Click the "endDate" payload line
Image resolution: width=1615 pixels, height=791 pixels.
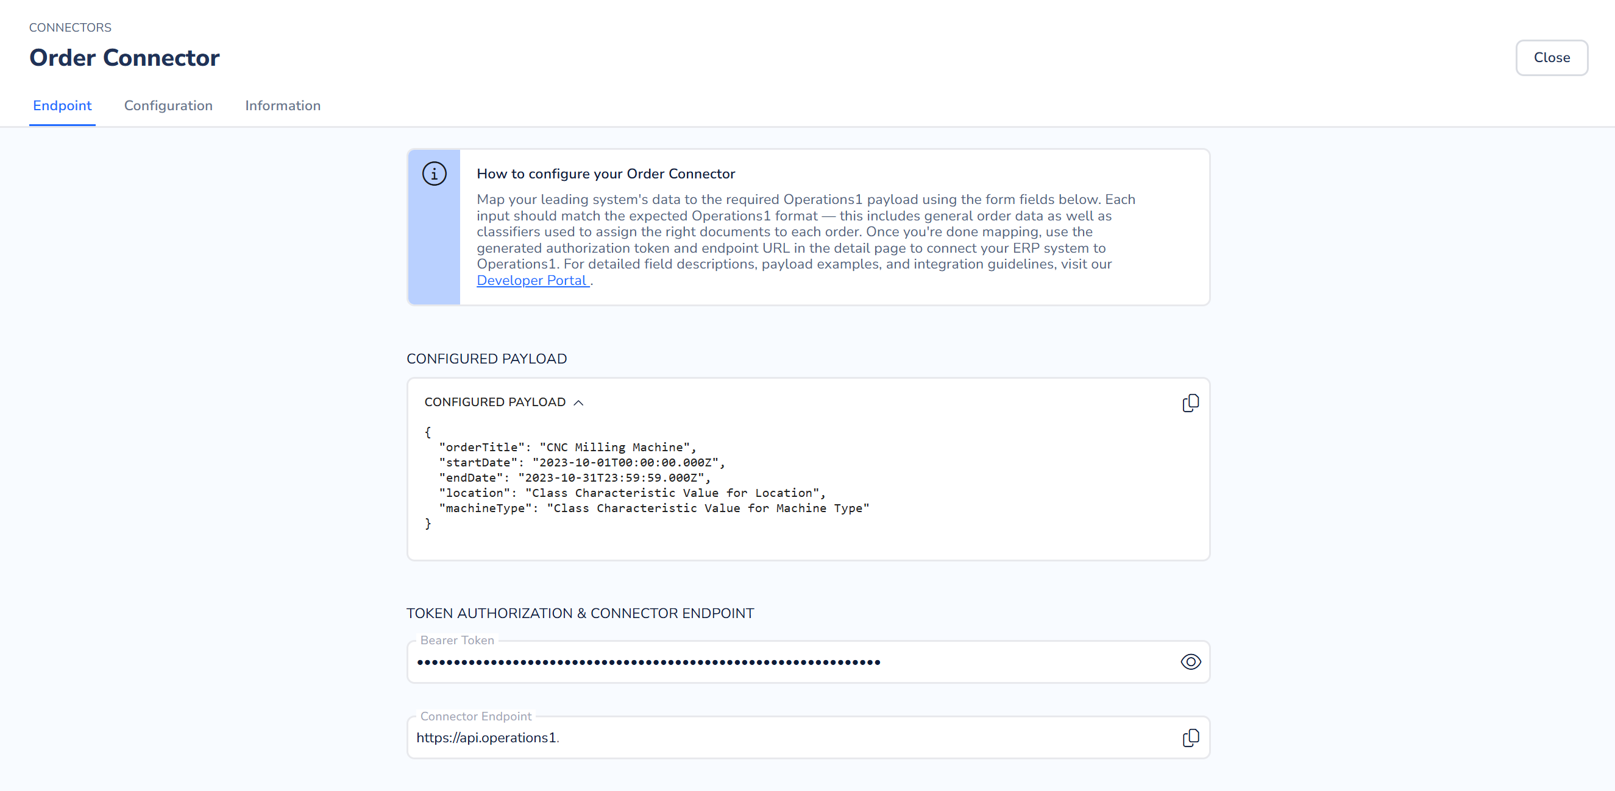pyautogui.click(x=575, y=477)
